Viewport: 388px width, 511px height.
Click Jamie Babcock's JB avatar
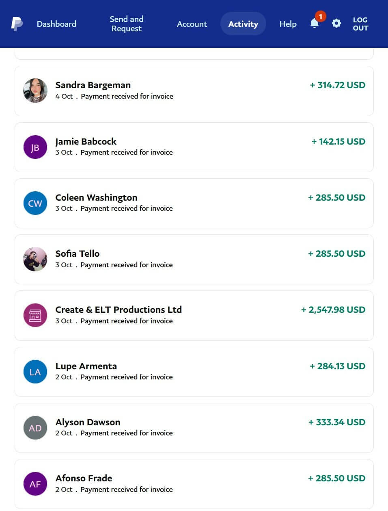coord(35,147)
